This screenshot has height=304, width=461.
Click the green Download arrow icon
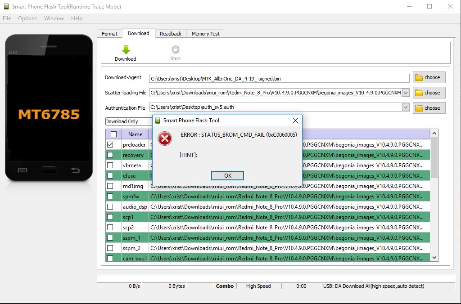tap(126, 50)
